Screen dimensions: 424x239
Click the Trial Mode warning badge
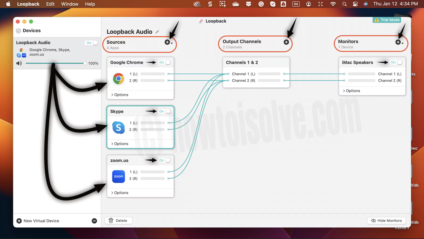tap(387, 20)
